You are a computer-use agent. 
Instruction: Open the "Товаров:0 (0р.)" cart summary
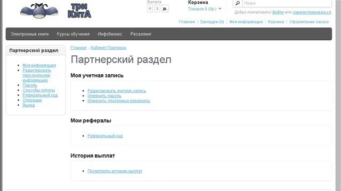(202, 9)
